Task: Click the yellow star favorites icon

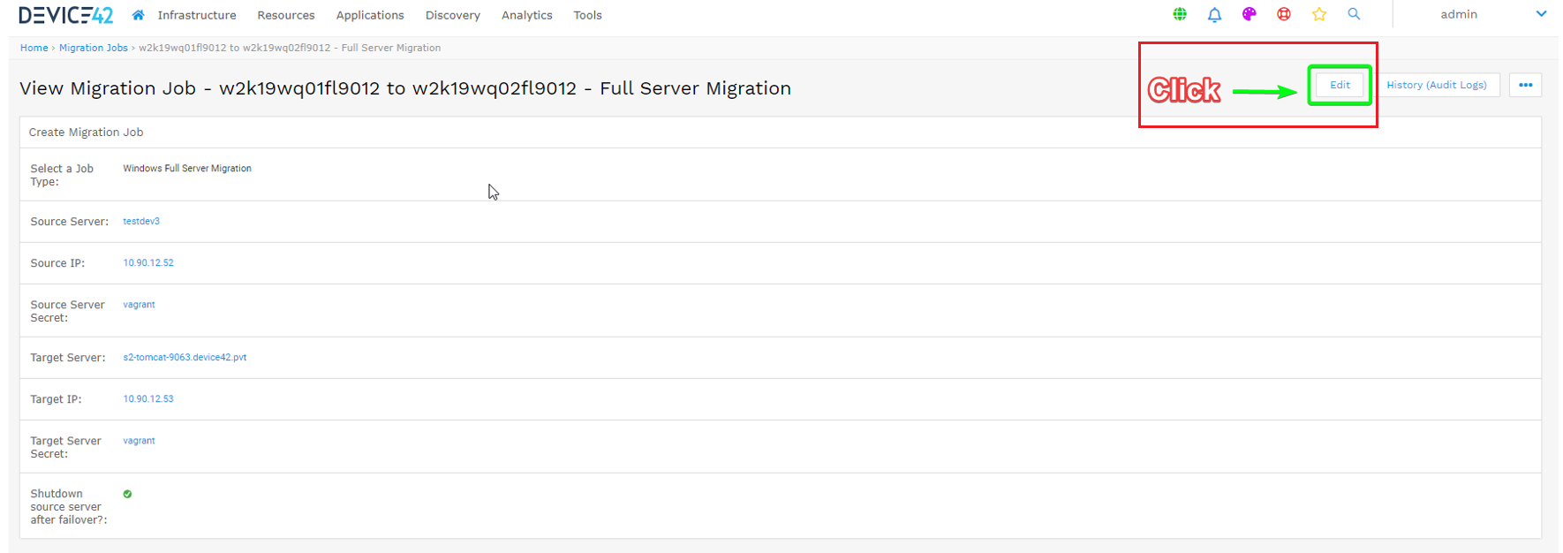Action: (1318, 14)
